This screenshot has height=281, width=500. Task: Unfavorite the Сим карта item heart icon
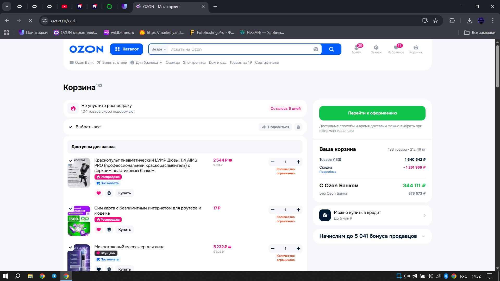99,229
